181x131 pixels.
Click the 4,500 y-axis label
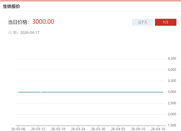(x=172, y=59)
